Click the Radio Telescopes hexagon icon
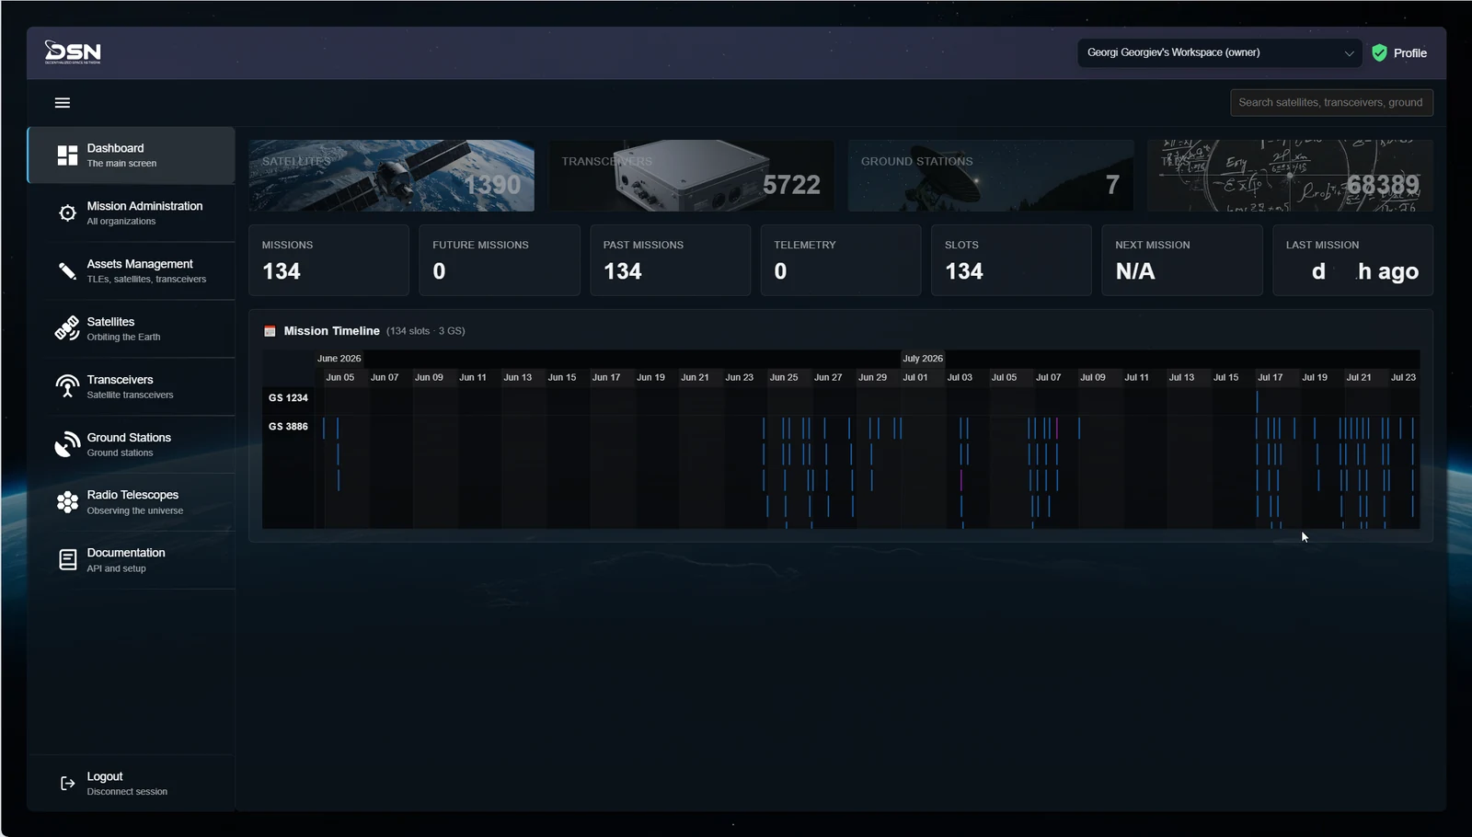The image size is (1472, 837). tap(67, 502)
